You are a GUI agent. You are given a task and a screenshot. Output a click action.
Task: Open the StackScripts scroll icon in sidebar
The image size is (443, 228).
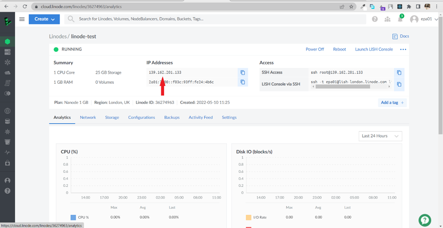[8, 83]
